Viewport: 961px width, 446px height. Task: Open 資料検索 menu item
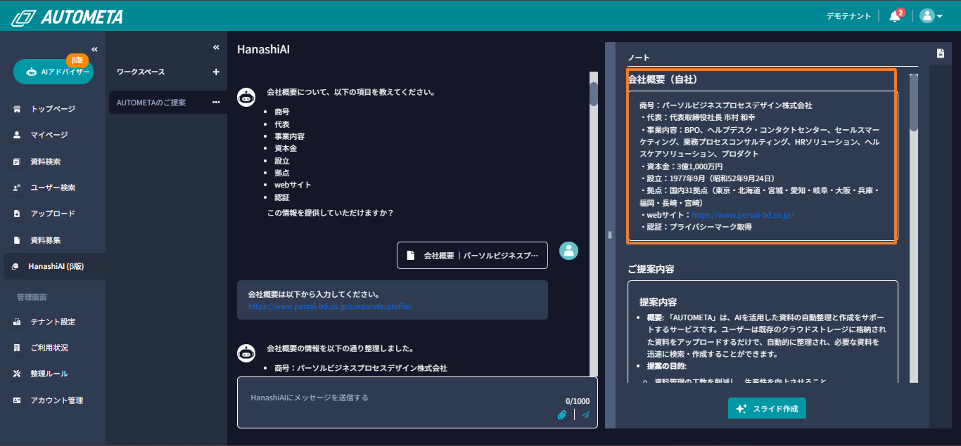click(45, 161)
